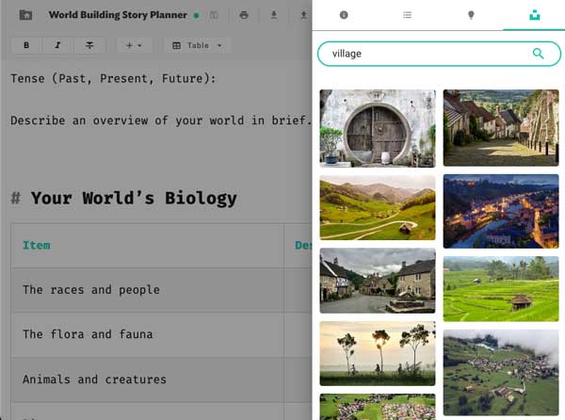Select the cobbled hillside street image
This screenshot has width=565, height=420.
(501, 128)
